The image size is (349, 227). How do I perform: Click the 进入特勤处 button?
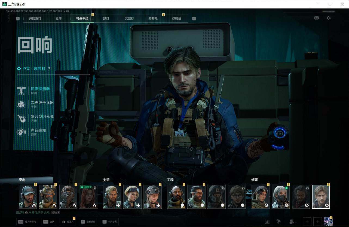pyautogui.click(x=27, y=222)
